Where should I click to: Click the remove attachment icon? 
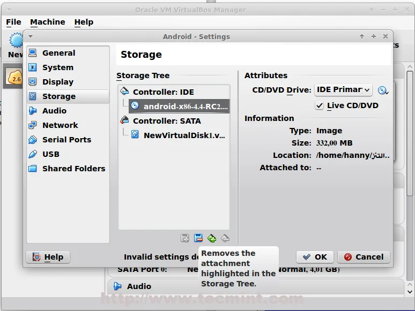coord(198,238)
